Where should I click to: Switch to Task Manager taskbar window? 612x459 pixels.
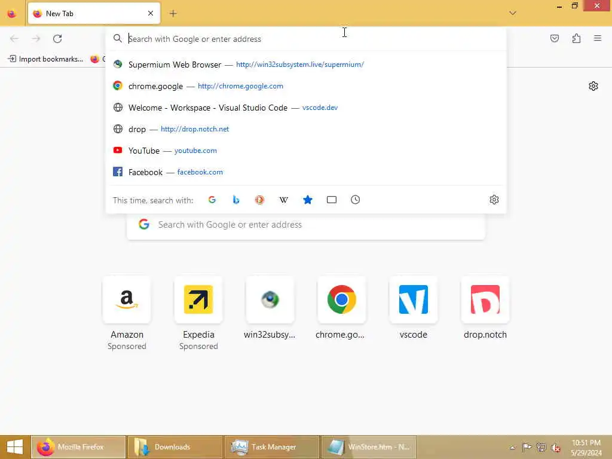click(272, 447)
